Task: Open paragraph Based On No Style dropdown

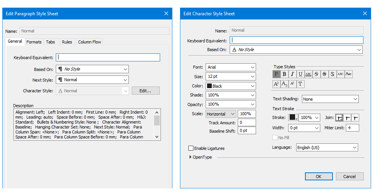Action: click(x=92, y=69)
